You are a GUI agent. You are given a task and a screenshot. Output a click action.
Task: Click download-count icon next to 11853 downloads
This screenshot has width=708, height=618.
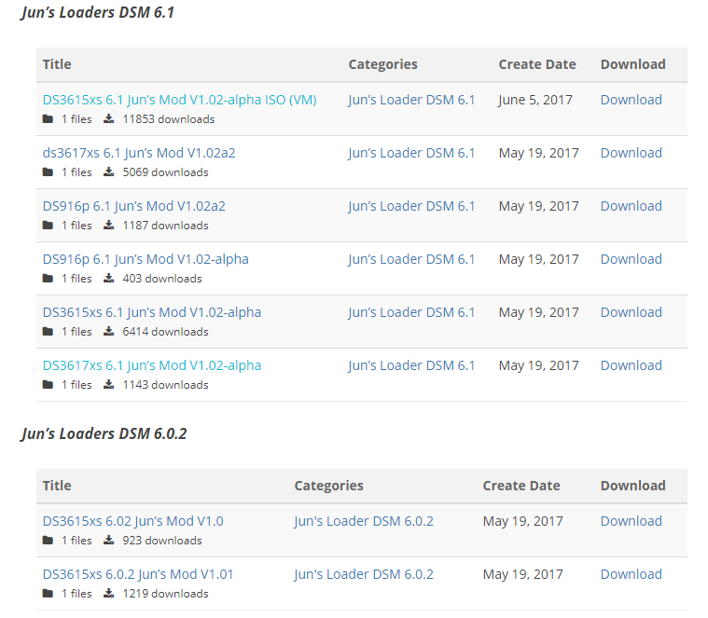[109, 118]
